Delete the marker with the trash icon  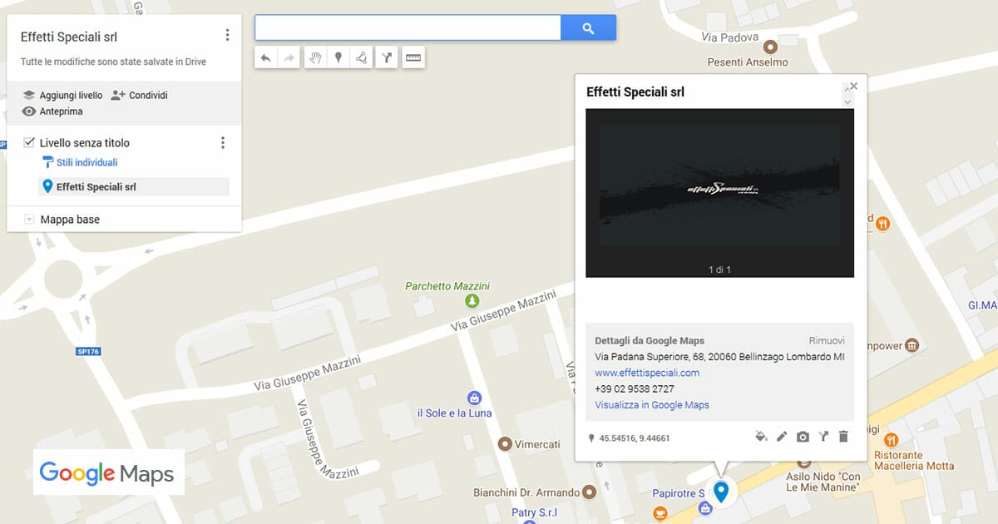click(x=843, y=437)
